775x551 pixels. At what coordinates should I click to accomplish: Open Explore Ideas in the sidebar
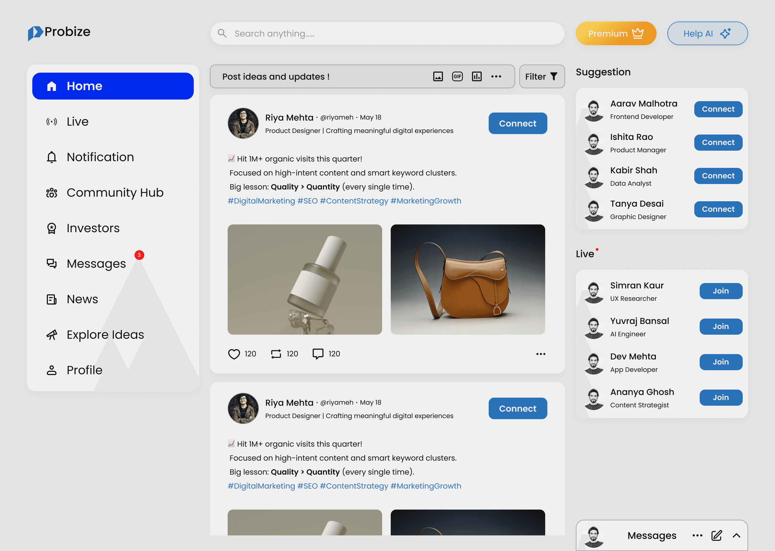(113, 334)
